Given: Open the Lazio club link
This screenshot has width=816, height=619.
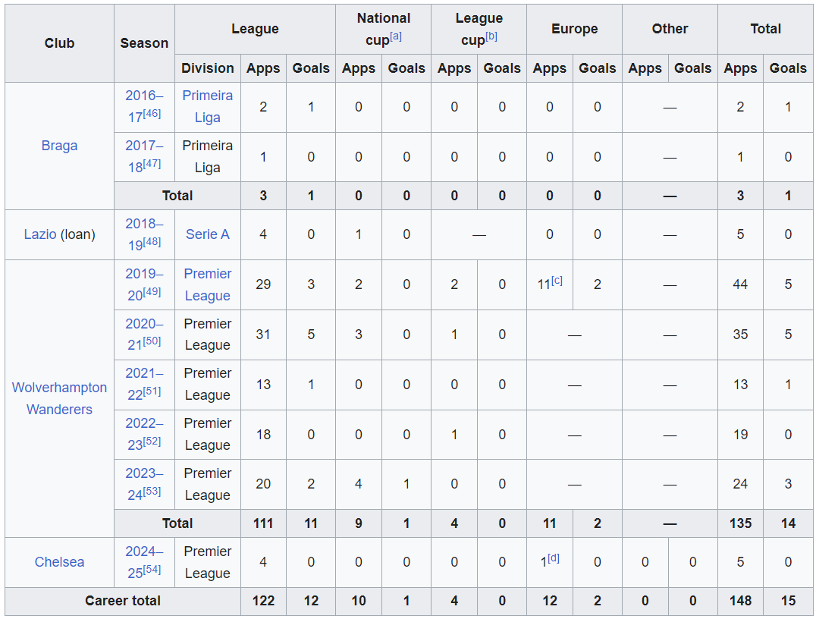Looking at the screenshot, I should [40, 234].
